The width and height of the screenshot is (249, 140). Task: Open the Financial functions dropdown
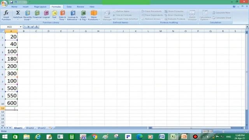point(37,15)
